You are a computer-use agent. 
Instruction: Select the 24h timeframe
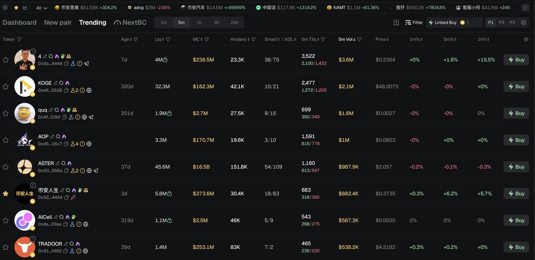pos(235,22)
